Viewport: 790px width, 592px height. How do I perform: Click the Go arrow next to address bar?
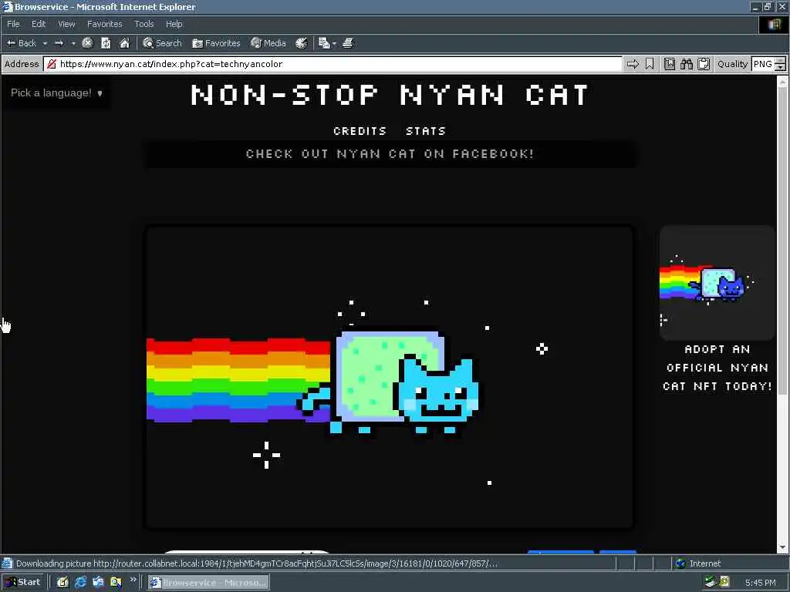point(633,64)
